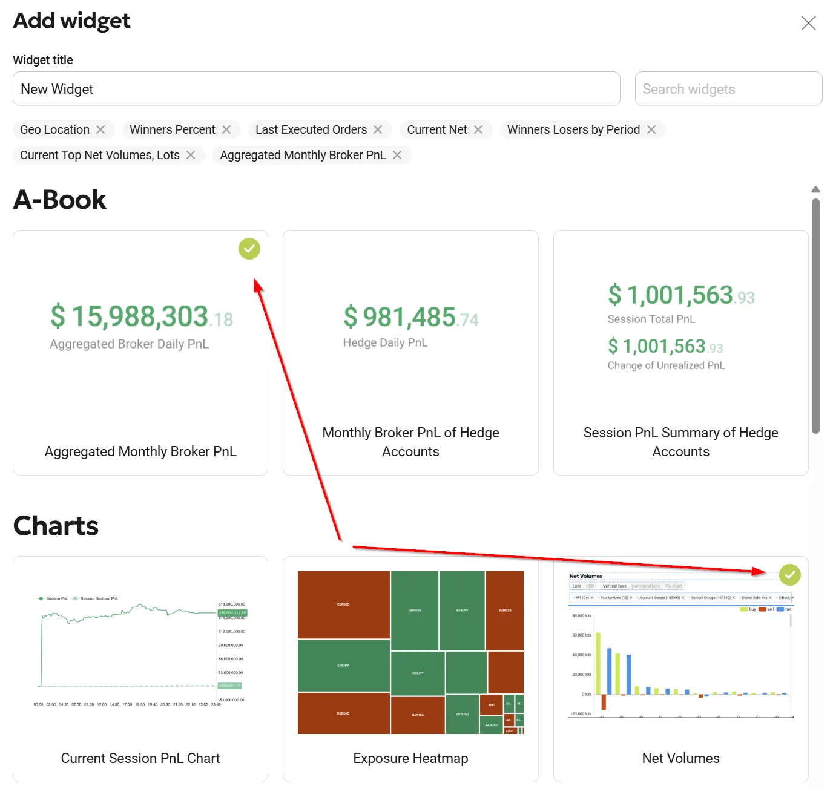Click the Net Volumes widget title
Screen dimensions: 833x789
[681, 758]
